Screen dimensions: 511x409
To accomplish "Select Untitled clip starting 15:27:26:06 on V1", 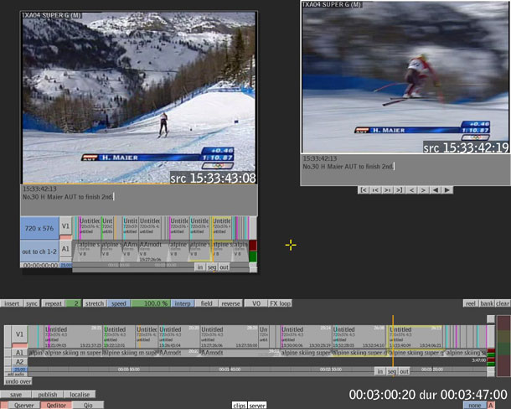I will pos(229,337).
